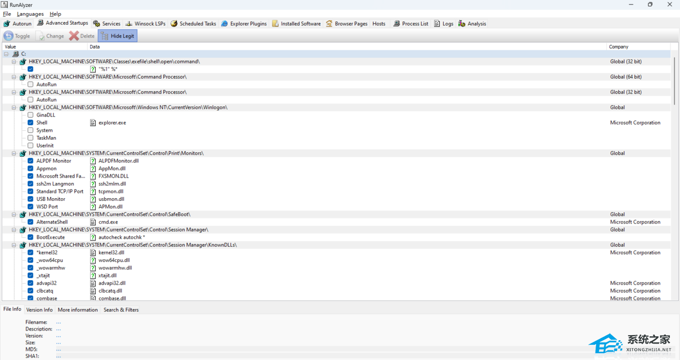Click unknown file icon beside tcpmon.dll
The image size is (680, 360).
93,191
